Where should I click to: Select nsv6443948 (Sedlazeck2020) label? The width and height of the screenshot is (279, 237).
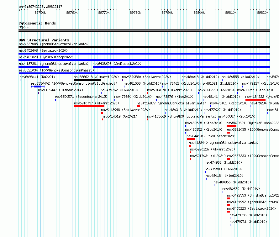[x=125, y=110]
